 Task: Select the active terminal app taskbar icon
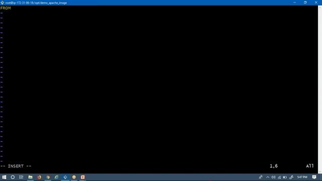[65, 177]
